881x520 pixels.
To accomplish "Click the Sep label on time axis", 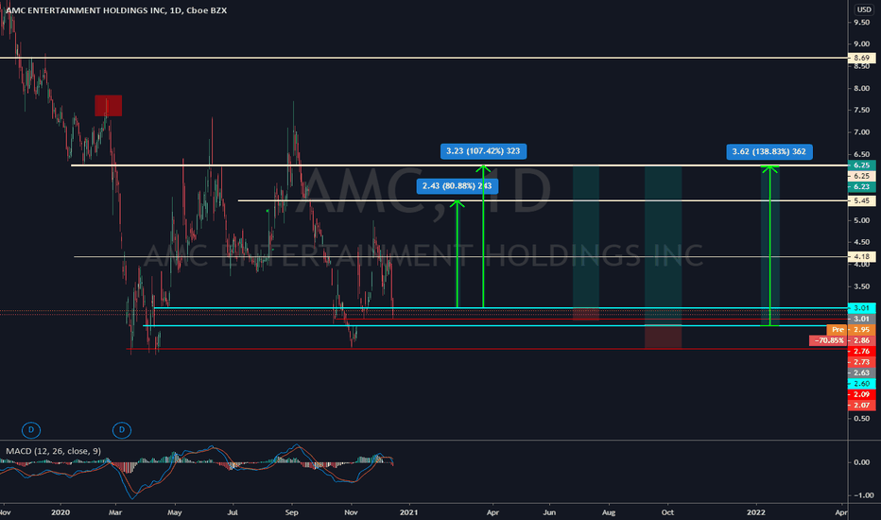I will pyautogui.click(x=291, y=512).
